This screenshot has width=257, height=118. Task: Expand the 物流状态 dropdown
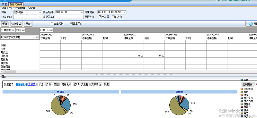(28, 17)
